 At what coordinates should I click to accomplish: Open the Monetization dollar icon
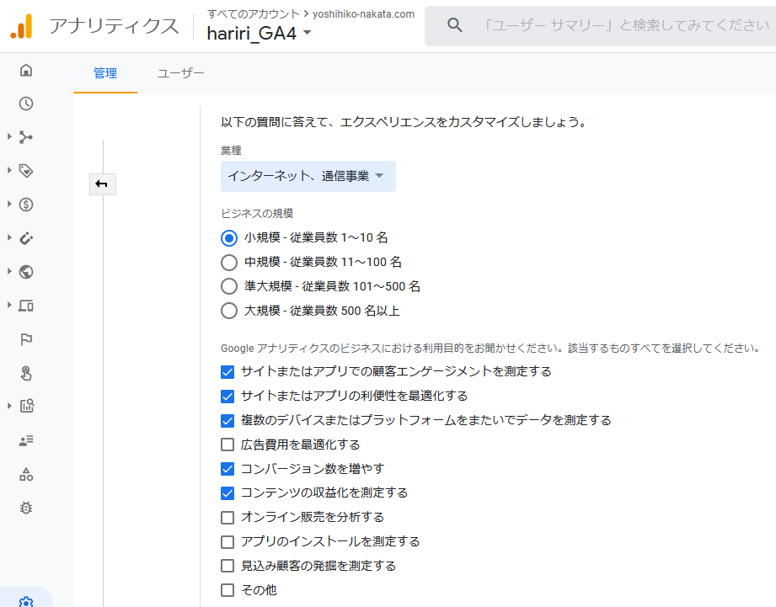click(x=26, y=205)
